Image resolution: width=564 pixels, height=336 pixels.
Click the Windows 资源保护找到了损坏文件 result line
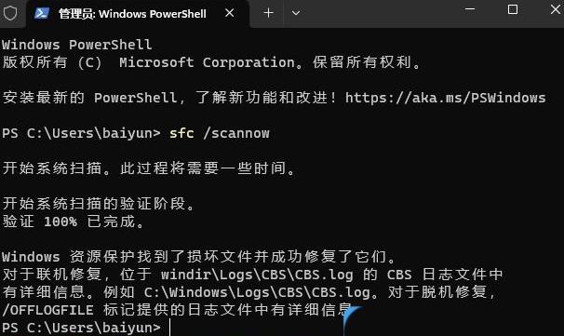tap(199, 257)
